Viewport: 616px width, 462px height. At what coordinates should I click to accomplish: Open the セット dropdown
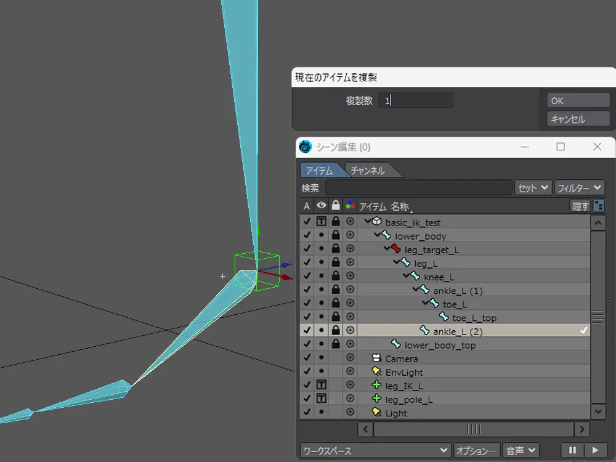[533, 188]
